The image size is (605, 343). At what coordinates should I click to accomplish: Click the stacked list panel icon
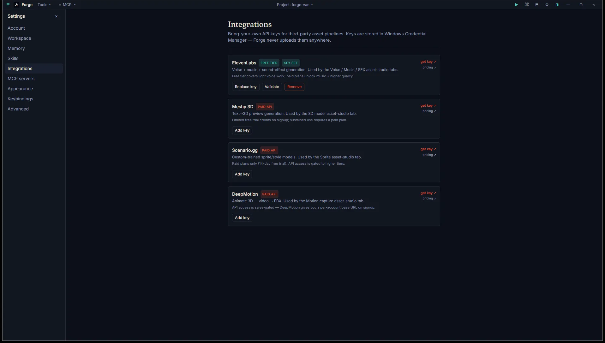(x=537, y=5)
